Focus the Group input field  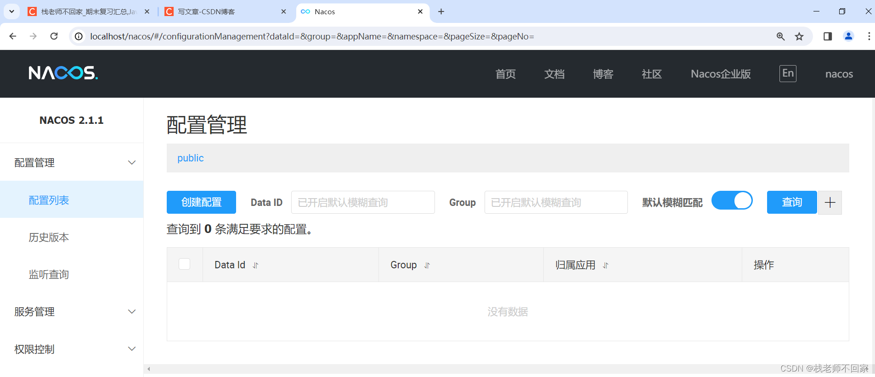click(x=556, y=202)
